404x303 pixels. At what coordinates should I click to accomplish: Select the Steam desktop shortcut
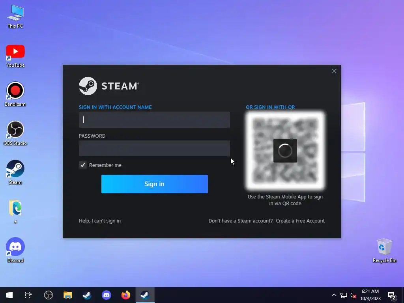point(15,172)
